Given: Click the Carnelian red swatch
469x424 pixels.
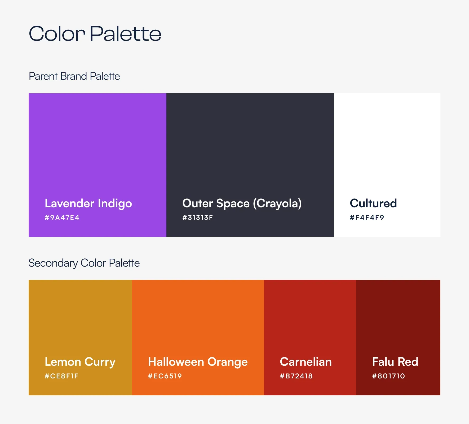Looking at the screenshot, I should 310,338.
